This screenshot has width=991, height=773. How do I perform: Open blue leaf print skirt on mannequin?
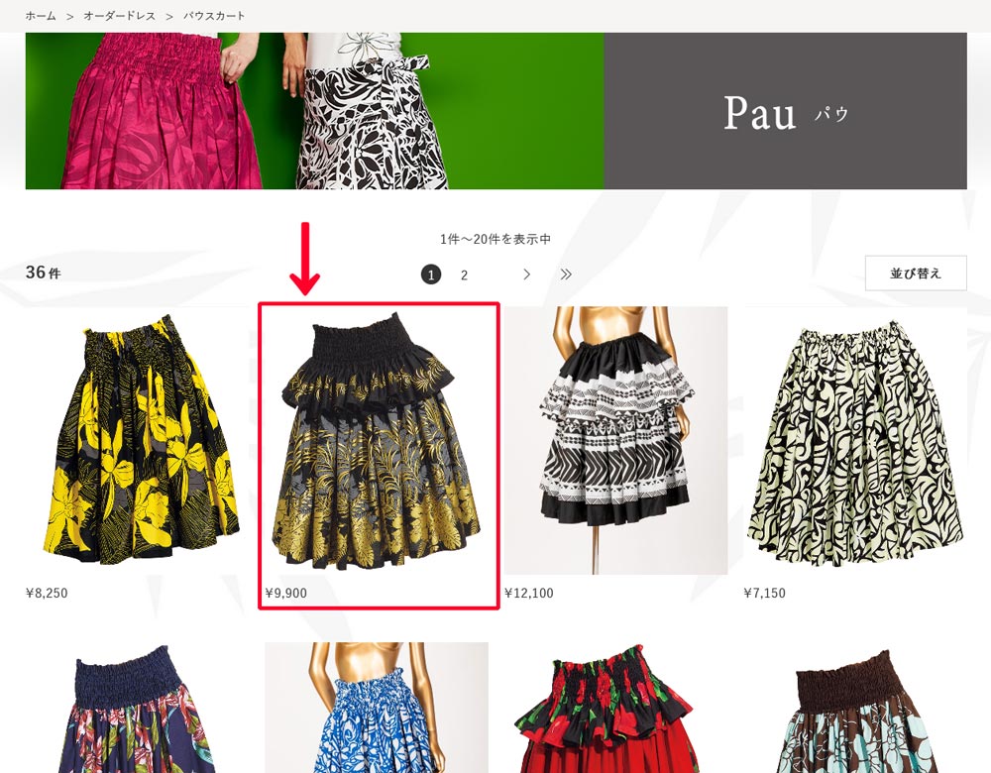(377, 708)
